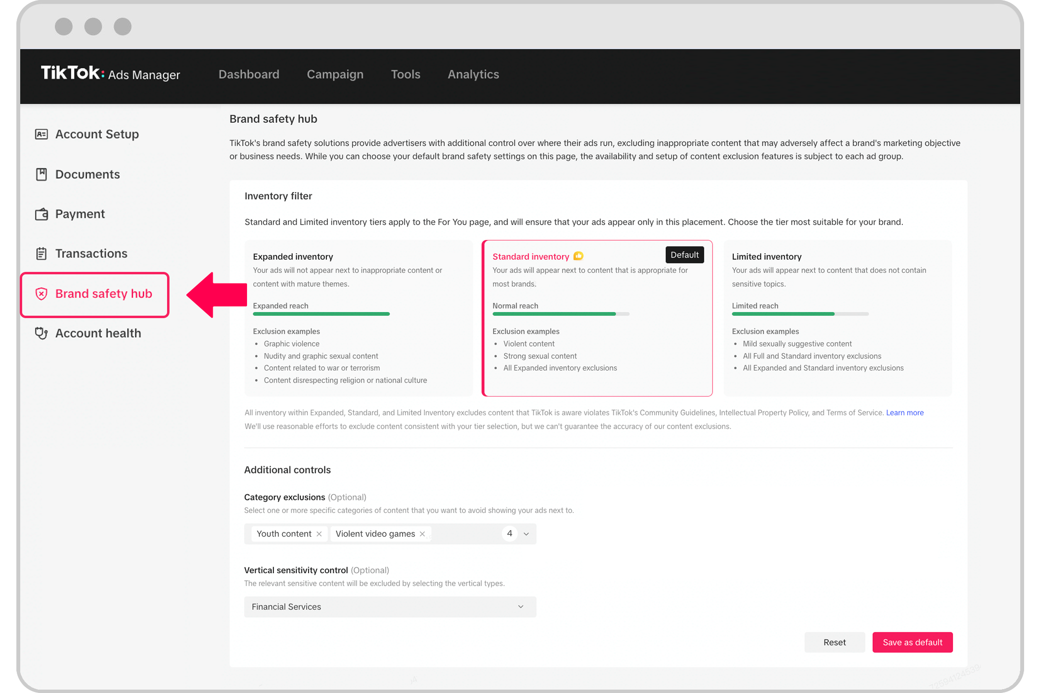Click the Payment wallet icon
The height and width of the screenshot is (693, 1040).
(41, 214)
